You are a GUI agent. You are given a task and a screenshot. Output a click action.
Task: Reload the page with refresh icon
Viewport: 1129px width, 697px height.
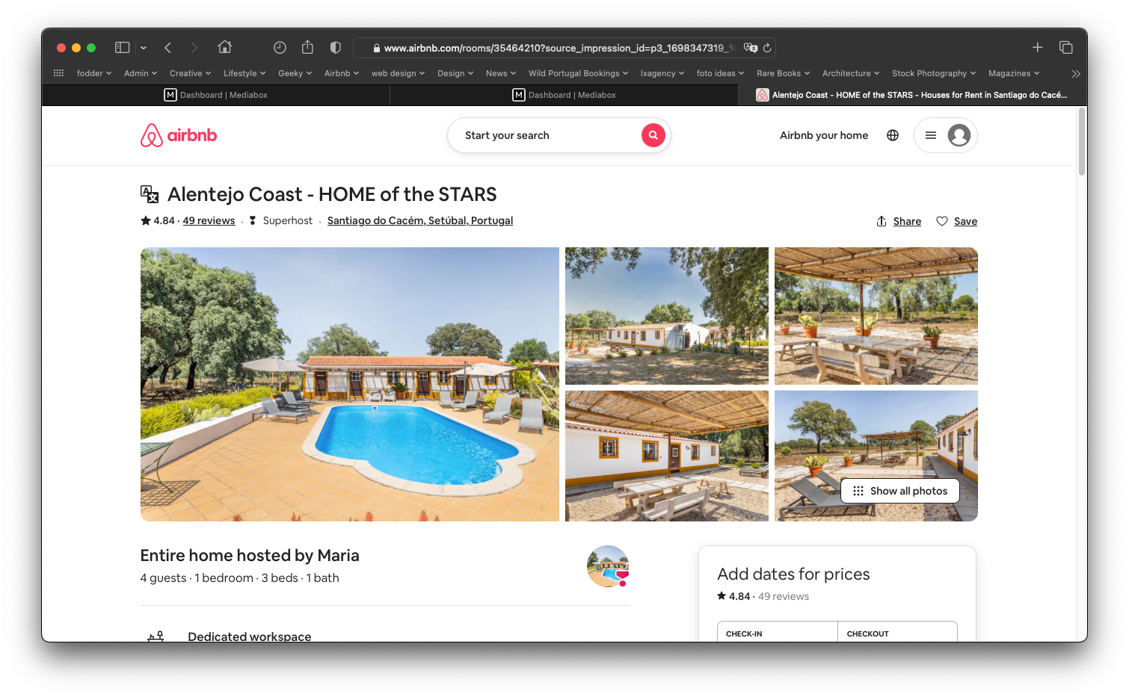point(767,48)
